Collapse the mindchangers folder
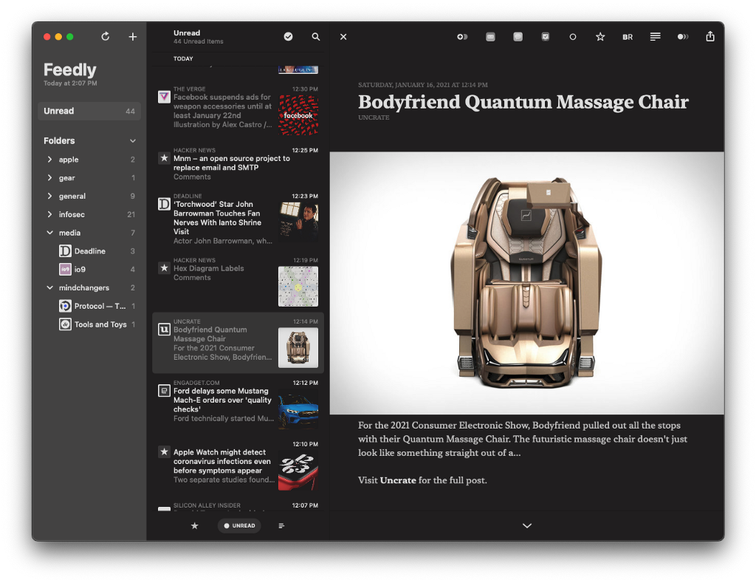 tap(49, 287)
